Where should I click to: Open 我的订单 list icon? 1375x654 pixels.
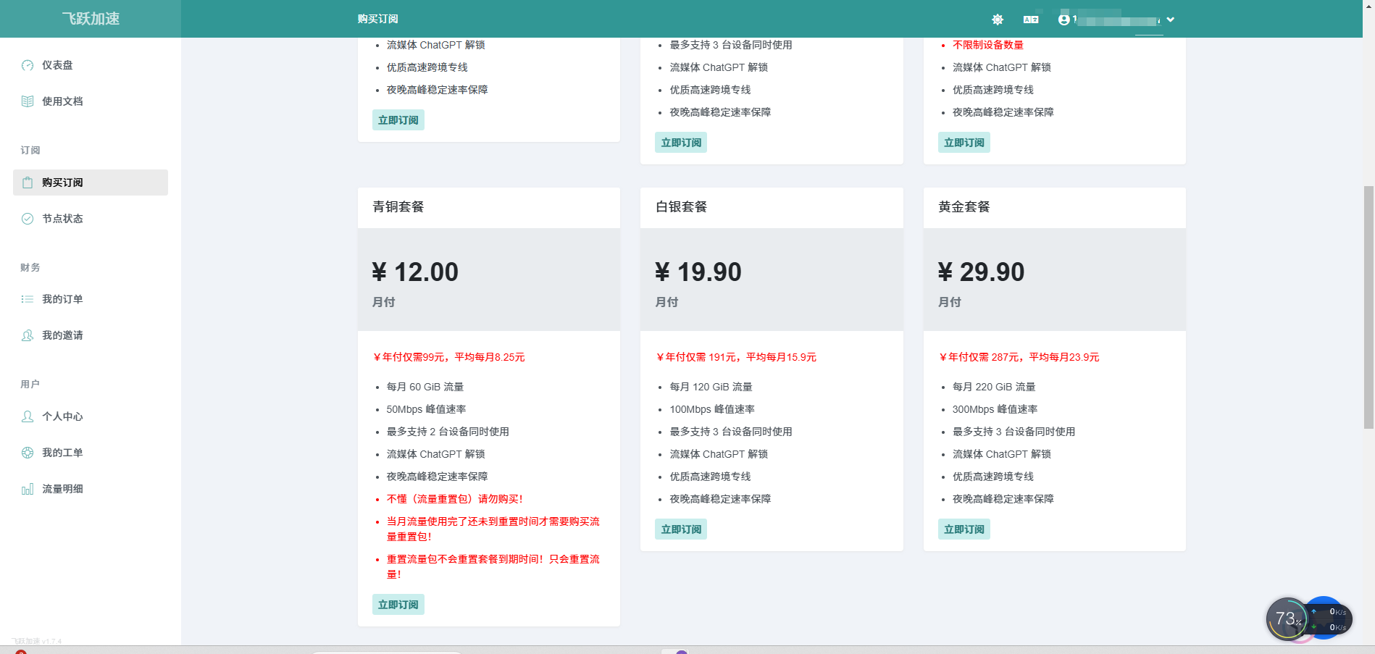tap(28, 299)
